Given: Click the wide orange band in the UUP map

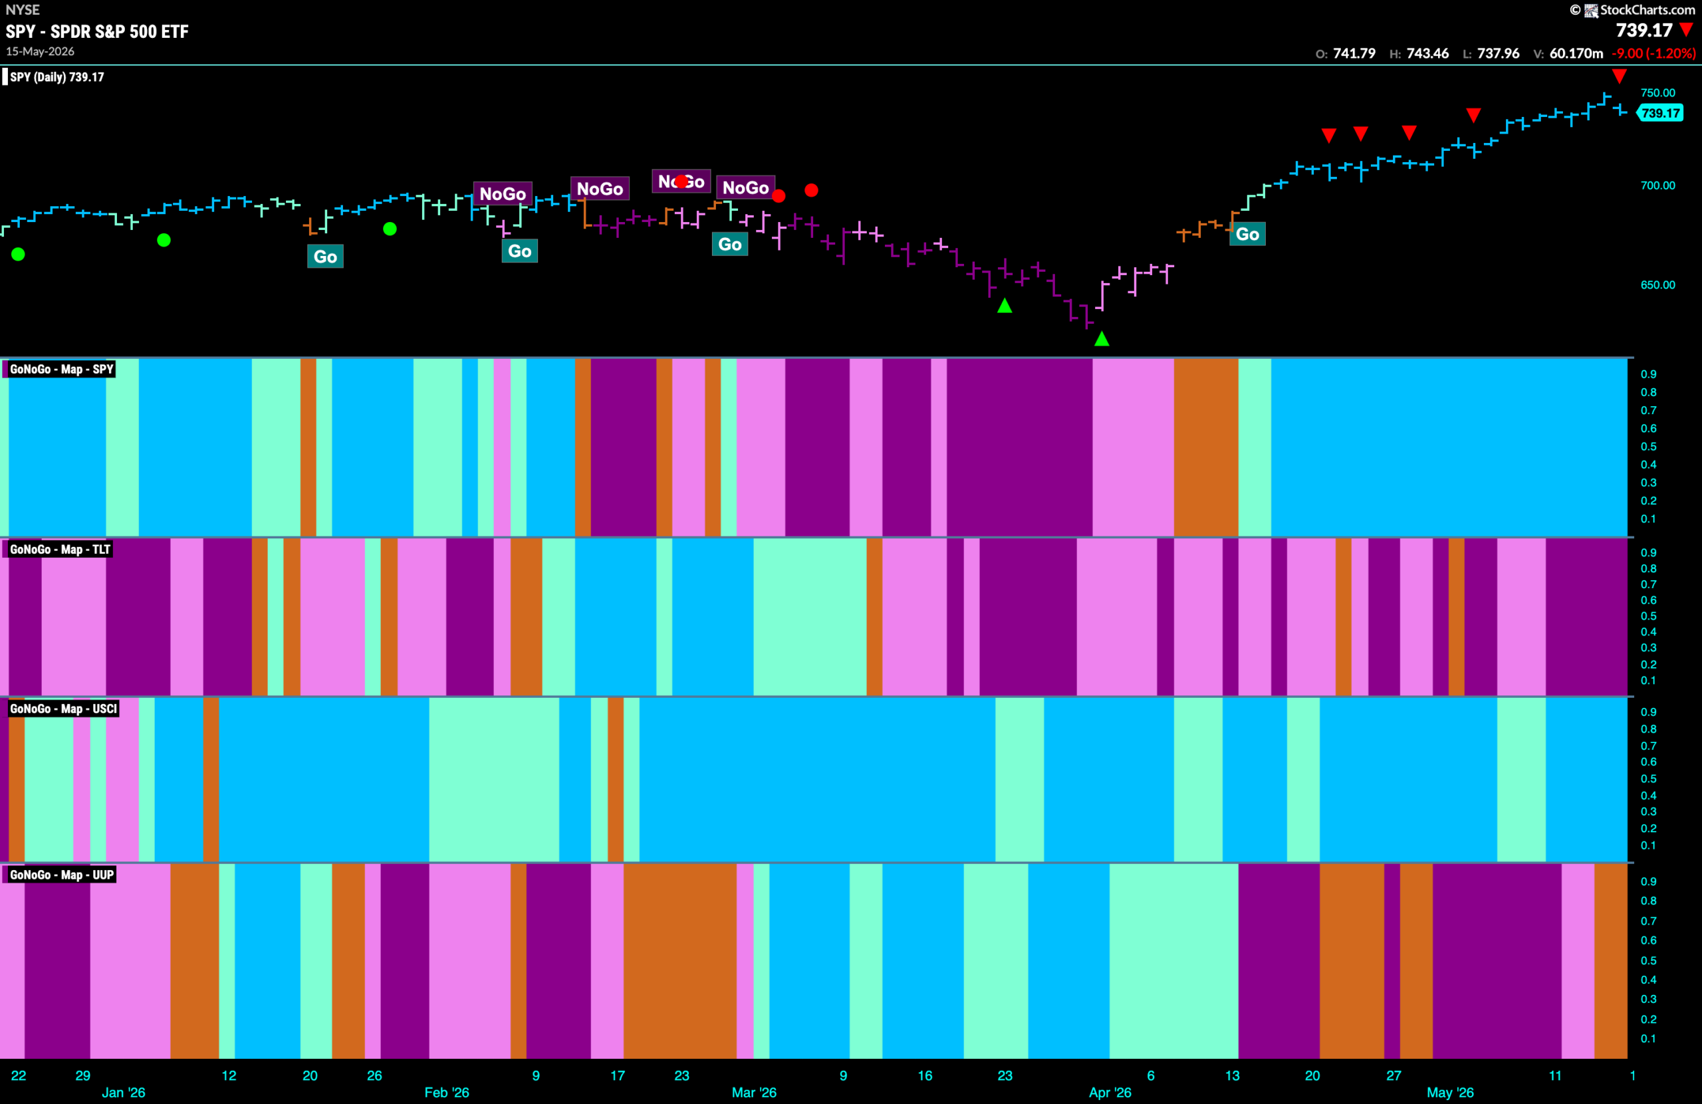Looking at the screenshot, I should point(679,961).
